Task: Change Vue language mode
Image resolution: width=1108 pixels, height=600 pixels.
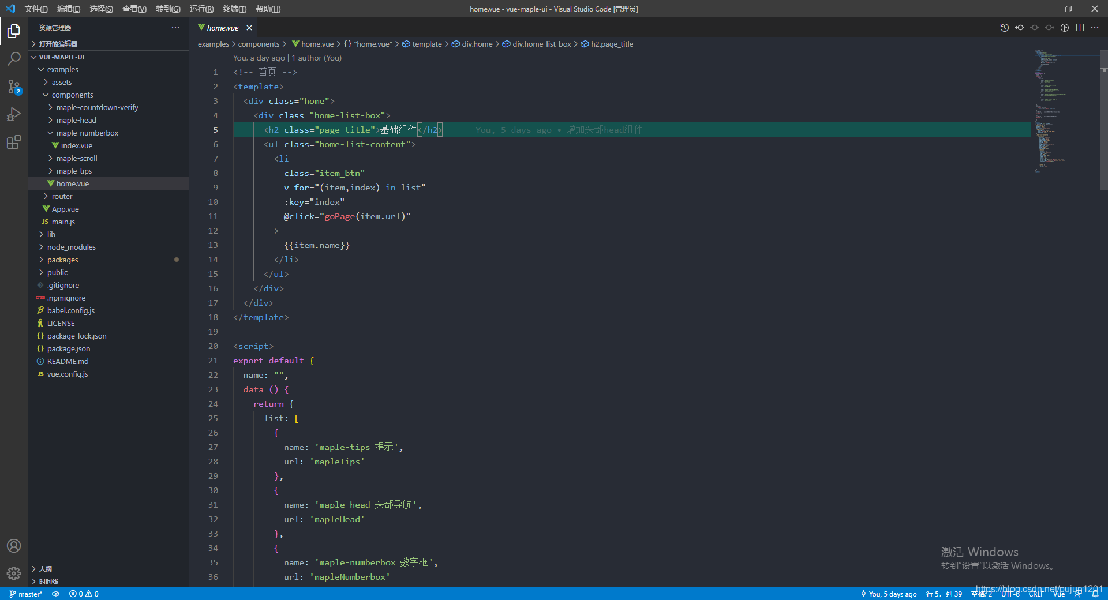Action: pyautogui.click(x=1059, y=594)
